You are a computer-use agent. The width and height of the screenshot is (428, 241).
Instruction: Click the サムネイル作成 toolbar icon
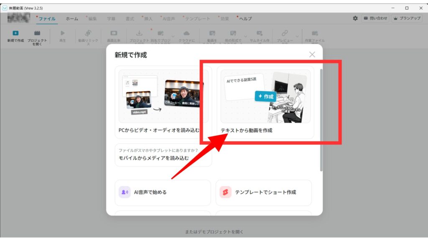pos(260,33)
